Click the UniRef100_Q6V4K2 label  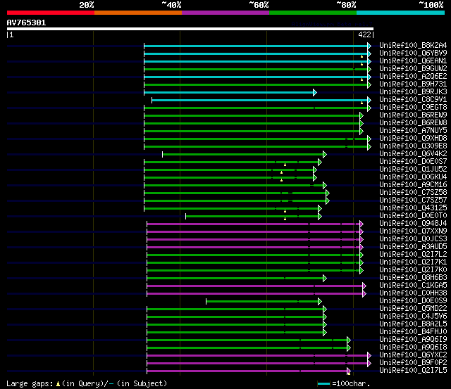click(x=413, y=154)
